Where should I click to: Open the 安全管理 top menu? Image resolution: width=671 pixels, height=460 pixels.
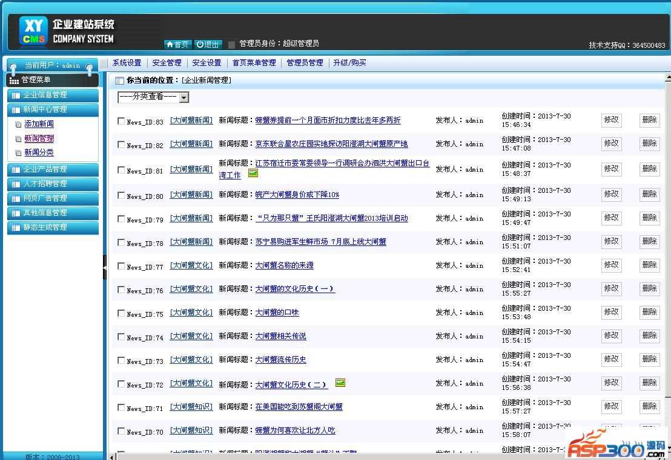pos(167,63)
